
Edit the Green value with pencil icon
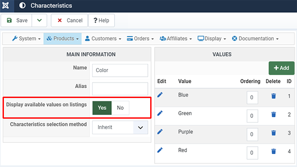pyautogui.click(x=160, y=113)
